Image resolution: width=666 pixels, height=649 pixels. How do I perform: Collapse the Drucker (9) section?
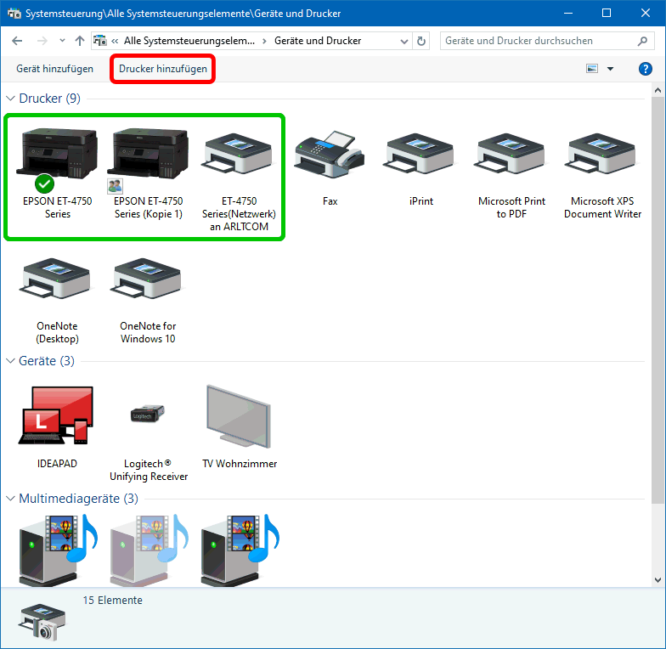(10, 99)
